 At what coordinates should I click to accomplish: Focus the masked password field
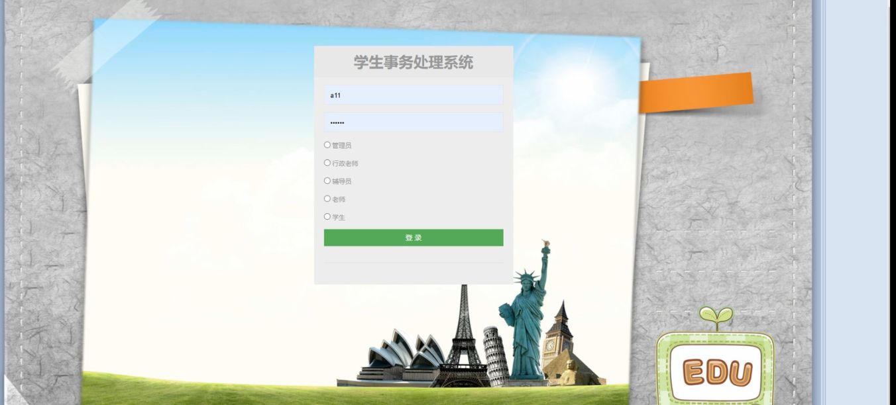(x=414, y=122)
